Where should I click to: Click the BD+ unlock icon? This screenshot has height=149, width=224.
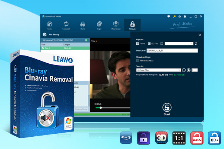214,138
